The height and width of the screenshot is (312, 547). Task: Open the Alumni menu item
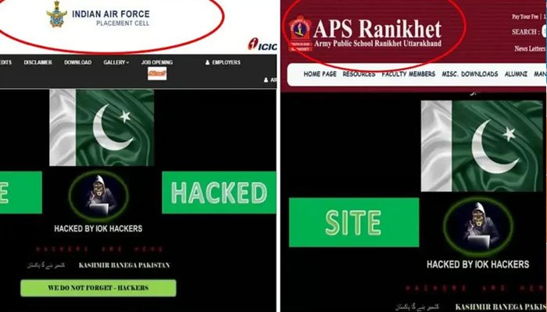(516, 74)
